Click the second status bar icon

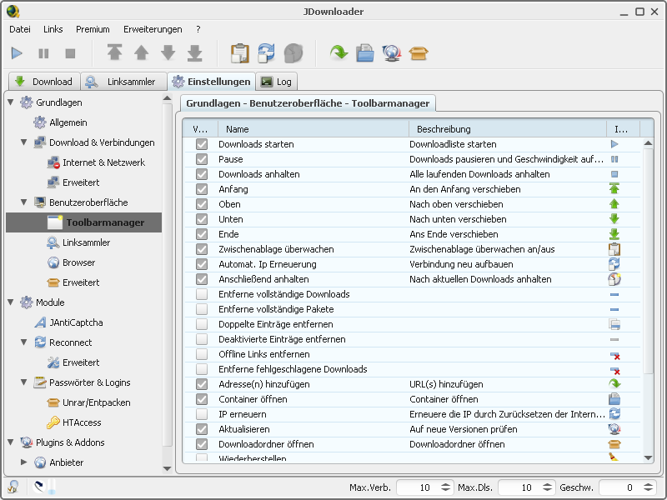click(39, 487)
